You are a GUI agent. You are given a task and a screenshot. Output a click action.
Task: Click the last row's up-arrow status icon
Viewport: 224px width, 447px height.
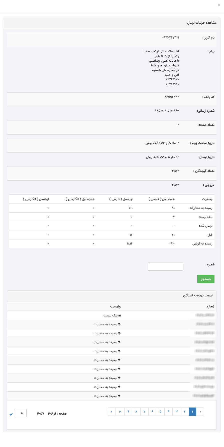coord(119,396)
